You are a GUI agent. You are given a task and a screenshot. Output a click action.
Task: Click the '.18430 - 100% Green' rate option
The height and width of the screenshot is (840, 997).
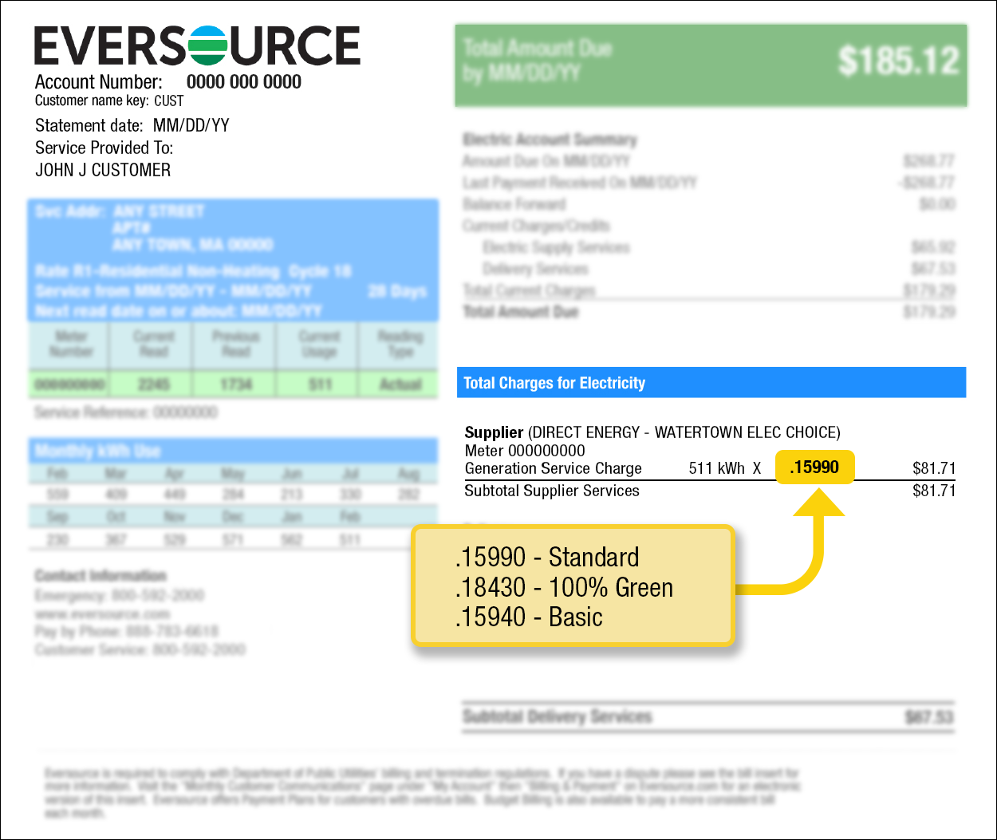(x=564, y=587)
